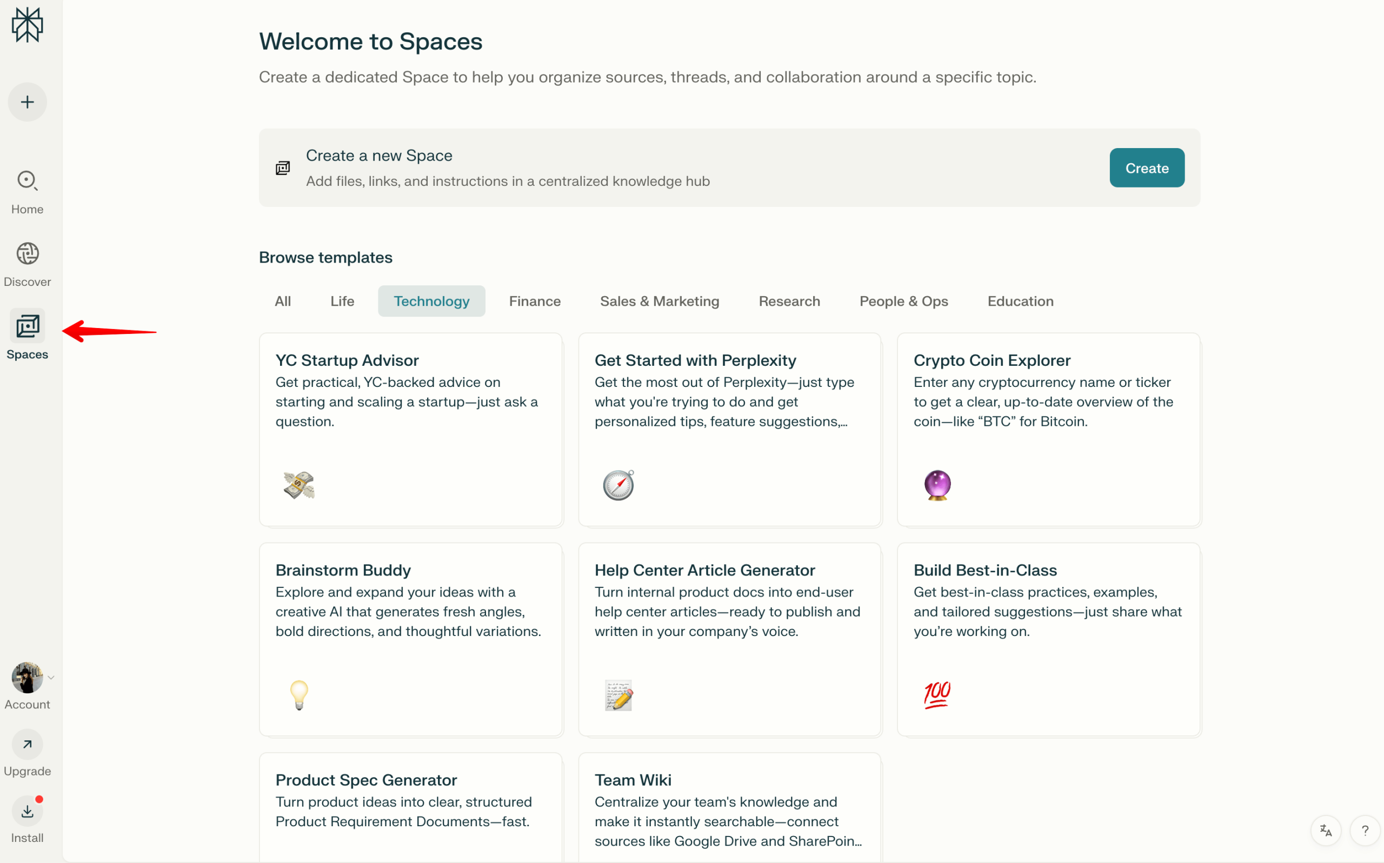Viewport: 1384px width, 863px height.
Task: Open Help Center Article Generator template title
Action: [704, 570]
